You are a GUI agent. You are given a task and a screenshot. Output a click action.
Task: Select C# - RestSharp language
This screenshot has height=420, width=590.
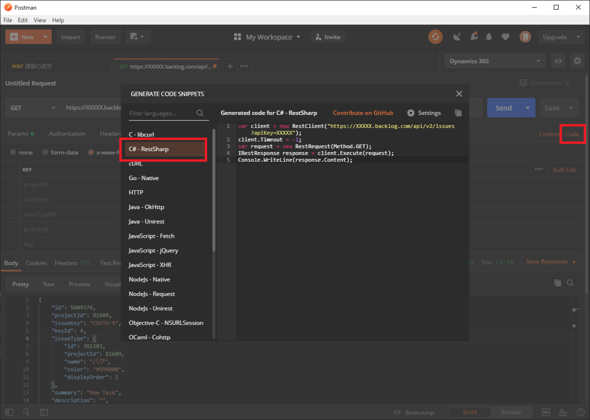165,149
